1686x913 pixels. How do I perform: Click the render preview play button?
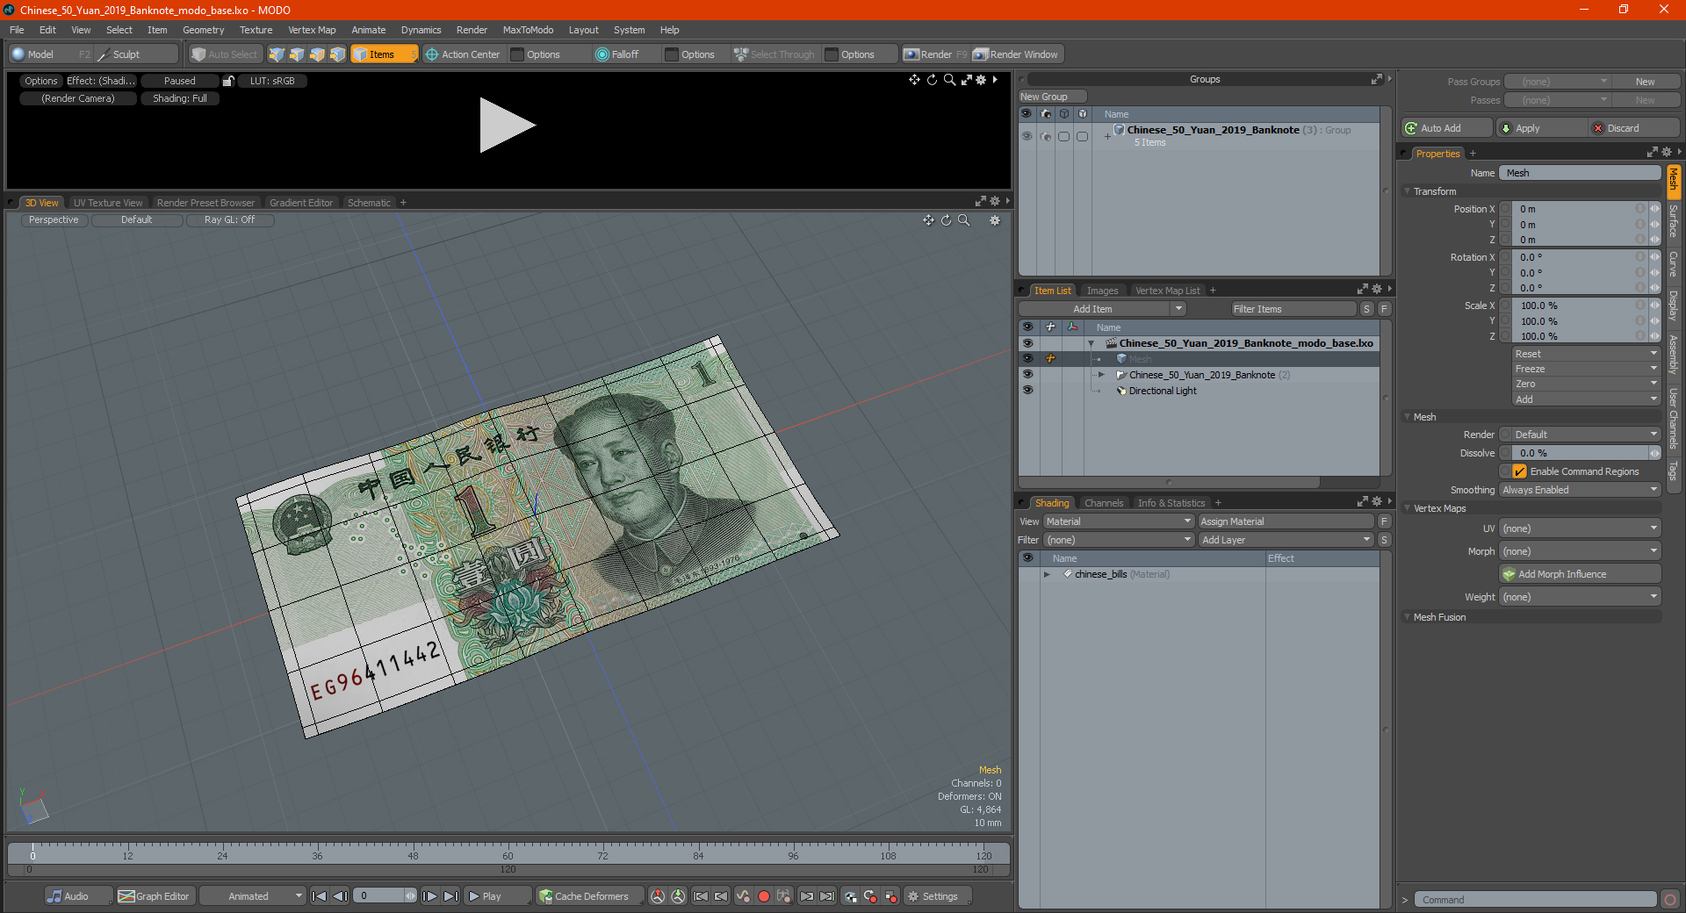point(507,126)
